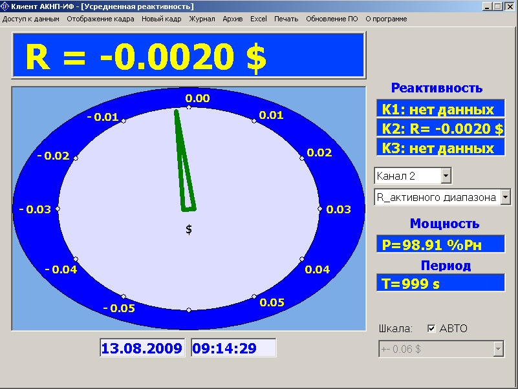Open the Архив menu
Image resolution: width=518 pixels, height=389 pixels.
[x=232, y=19]
